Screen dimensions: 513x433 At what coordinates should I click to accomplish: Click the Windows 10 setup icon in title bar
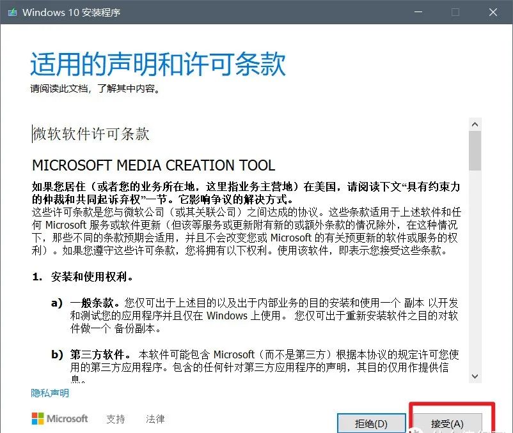pos(14,11)
